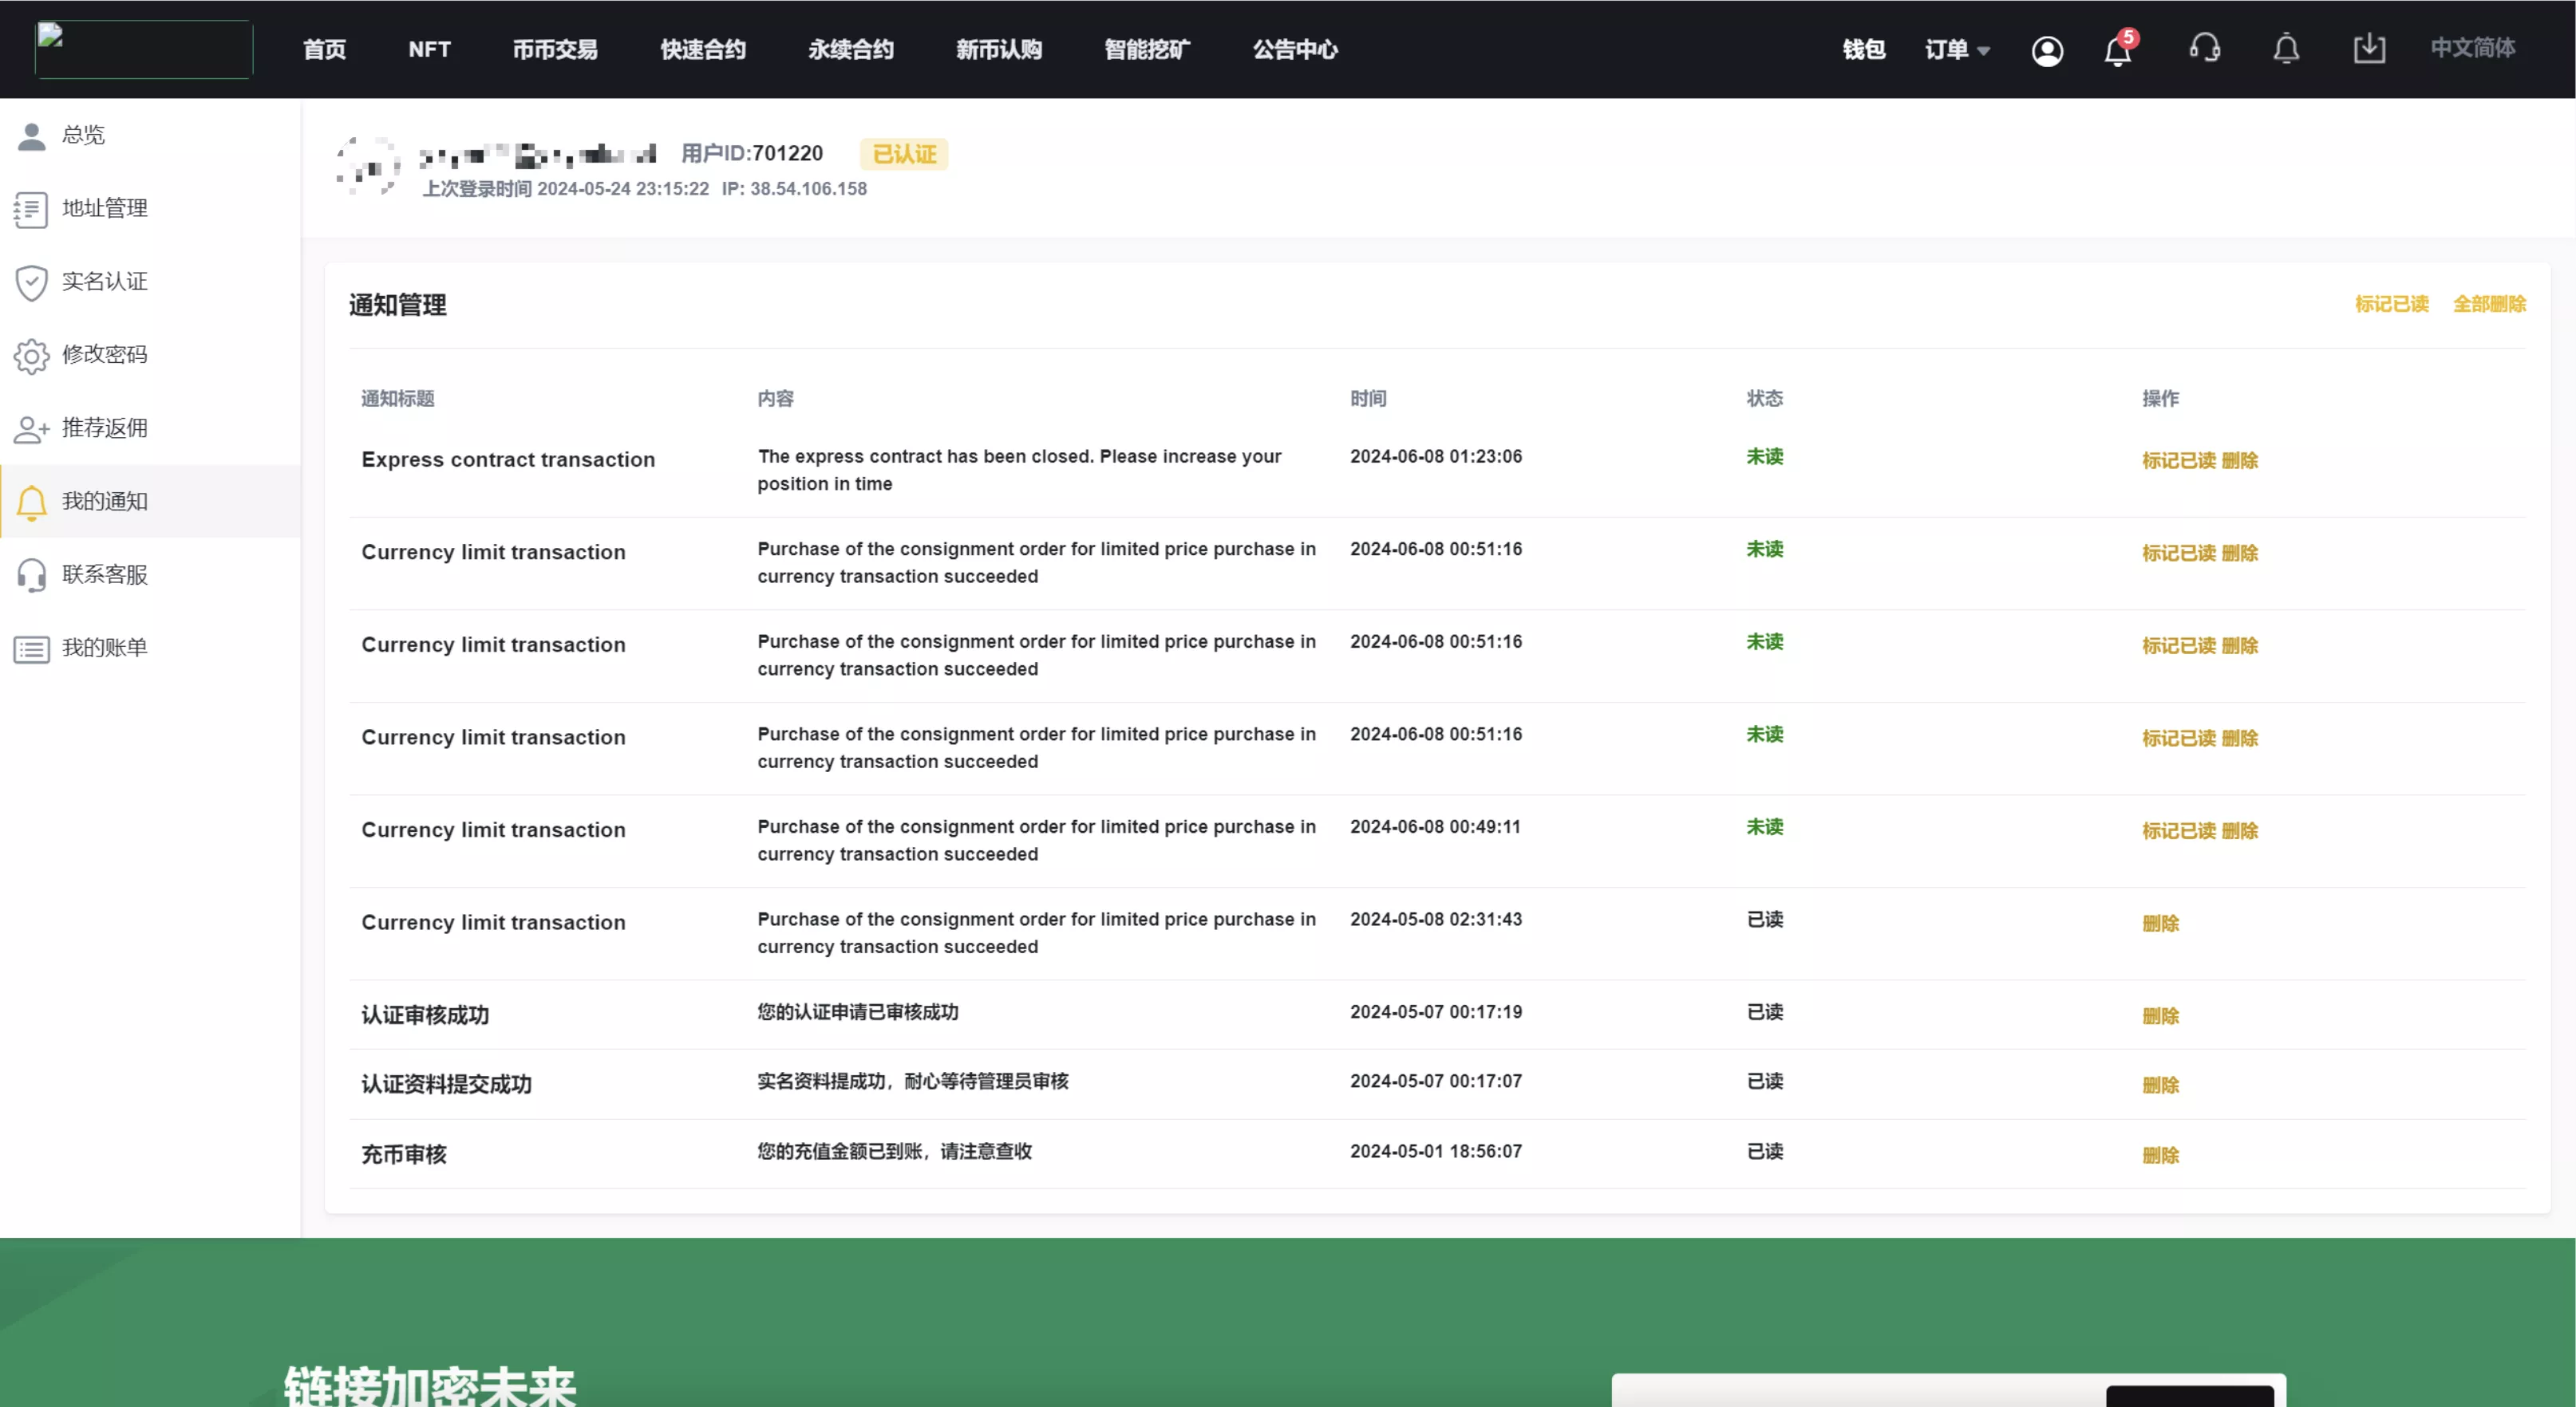Mark all notifications read via top 标记已读
This screenshot has width=2576, height=1407.
[2391, 304]
